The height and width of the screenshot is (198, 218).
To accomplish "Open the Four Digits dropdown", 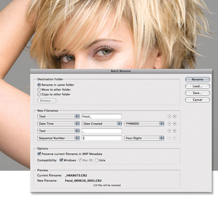I will pos(144,138).
